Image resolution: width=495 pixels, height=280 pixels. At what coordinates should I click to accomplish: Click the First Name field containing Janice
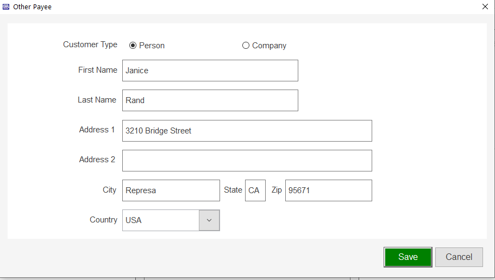pos(210,71)
